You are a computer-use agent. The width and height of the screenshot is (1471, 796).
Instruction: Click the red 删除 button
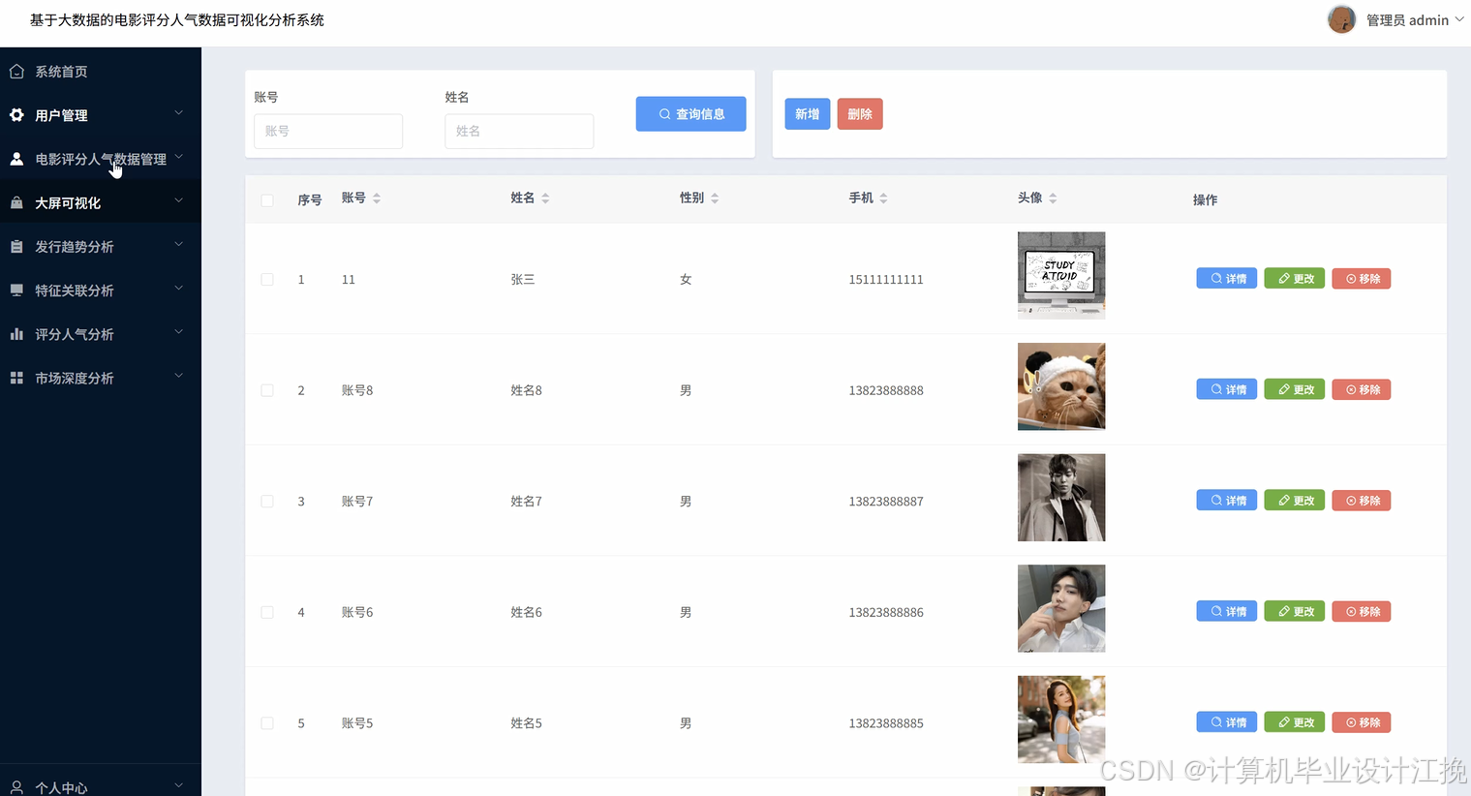(860, 114)
